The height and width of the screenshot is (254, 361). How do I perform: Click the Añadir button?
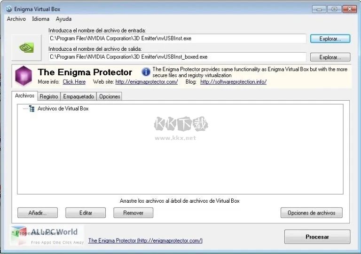tap(38, 213)
